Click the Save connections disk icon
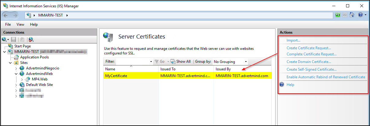 point(13,39)
